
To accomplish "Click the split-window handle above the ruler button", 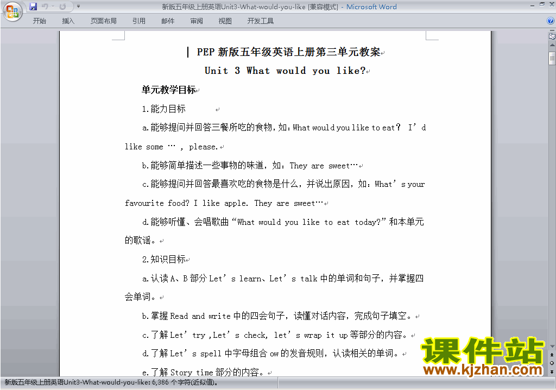I will pos(552,31).
